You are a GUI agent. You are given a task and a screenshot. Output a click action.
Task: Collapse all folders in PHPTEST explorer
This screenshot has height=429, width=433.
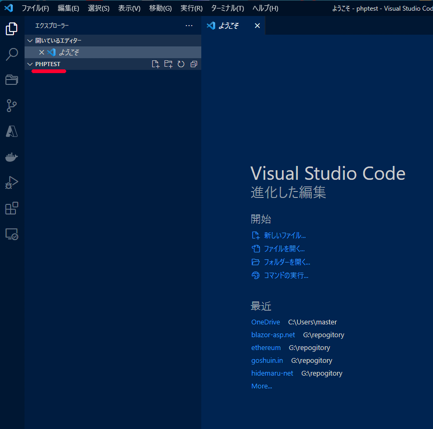[x=194, y=64]
